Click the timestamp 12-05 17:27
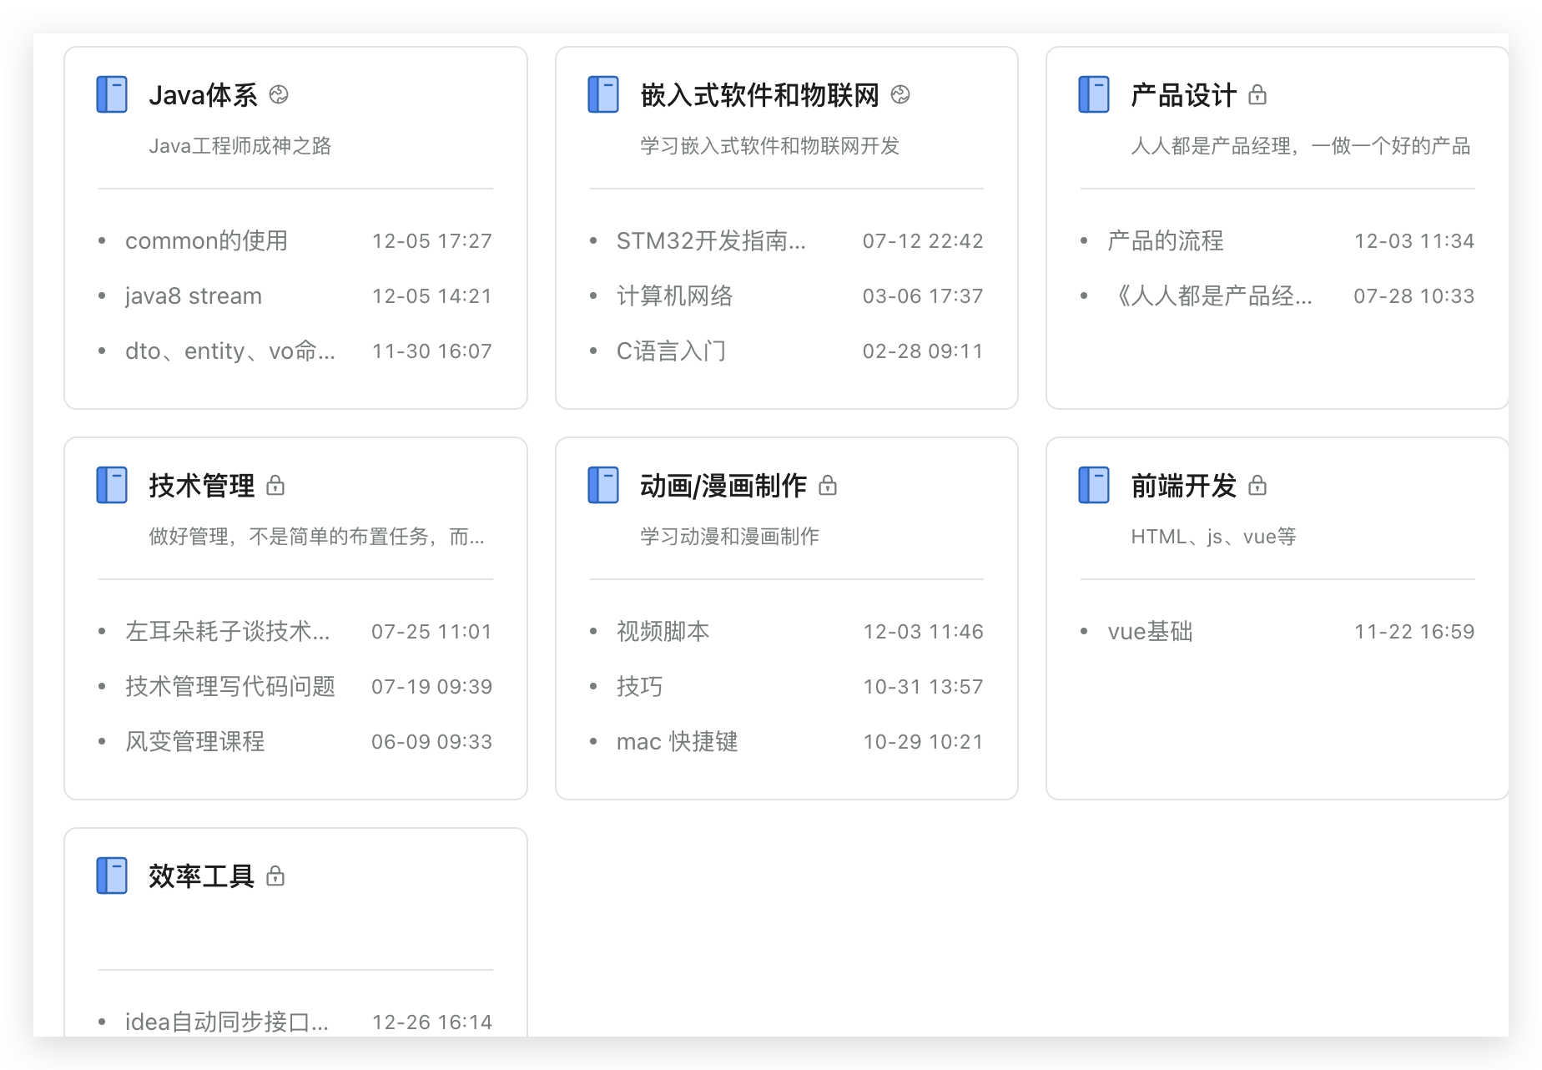The image size is (1542, 1070). click(432, 241)
